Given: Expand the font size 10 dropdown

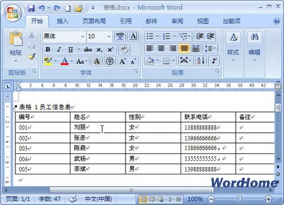Looking at the screenshot, I should pyautogui.click(x=109, y=36).
